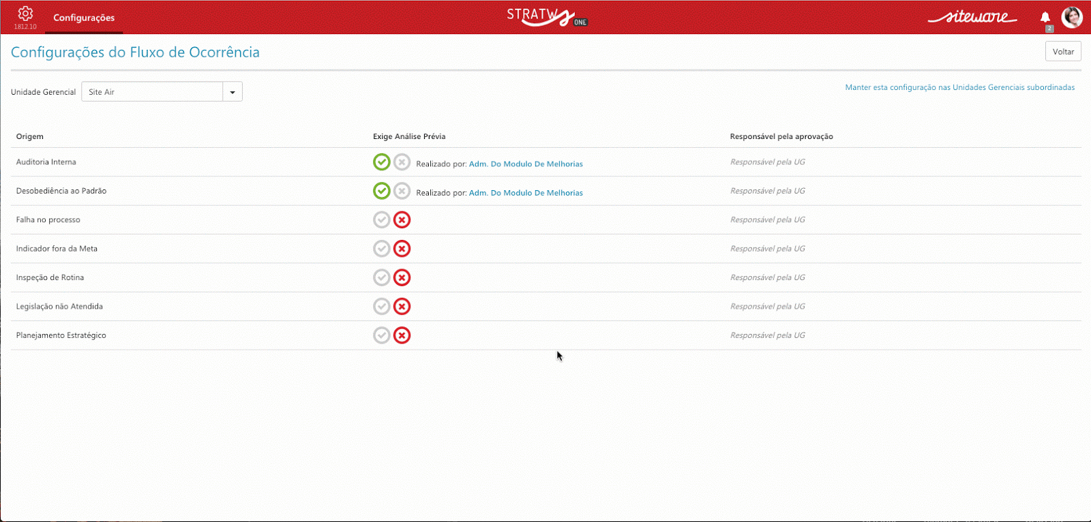Click red X for Inspeção de Rotina
Image resolution: width=1091 pixels, height=522 pixels.
pyautogui.click(x=402, y=277)
